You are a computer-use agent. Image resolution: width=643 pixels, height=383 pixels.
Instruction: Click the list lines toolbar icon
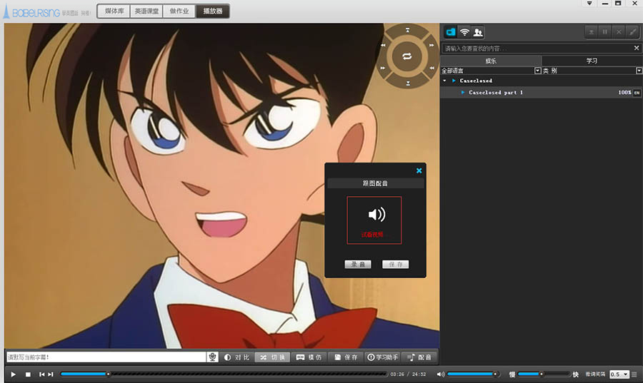592,32
